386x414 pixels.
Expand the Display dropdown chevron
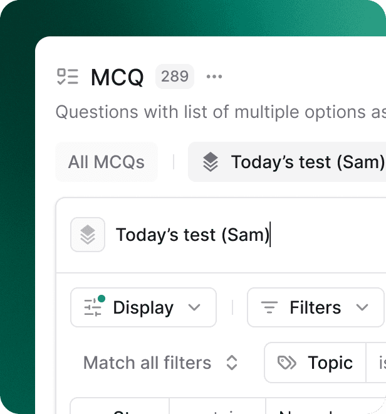(x=194, y=307)
